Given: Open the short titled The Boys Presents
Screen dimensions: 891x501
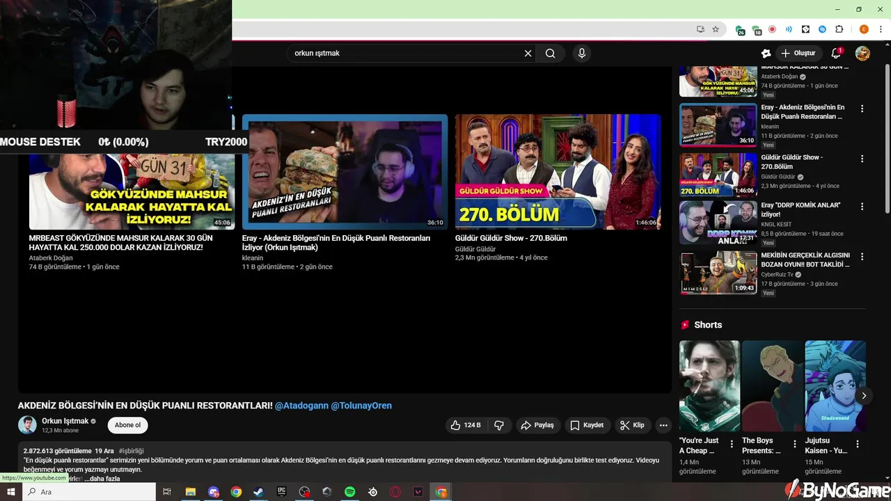Looking at the screenshot, I should (773, 386).
